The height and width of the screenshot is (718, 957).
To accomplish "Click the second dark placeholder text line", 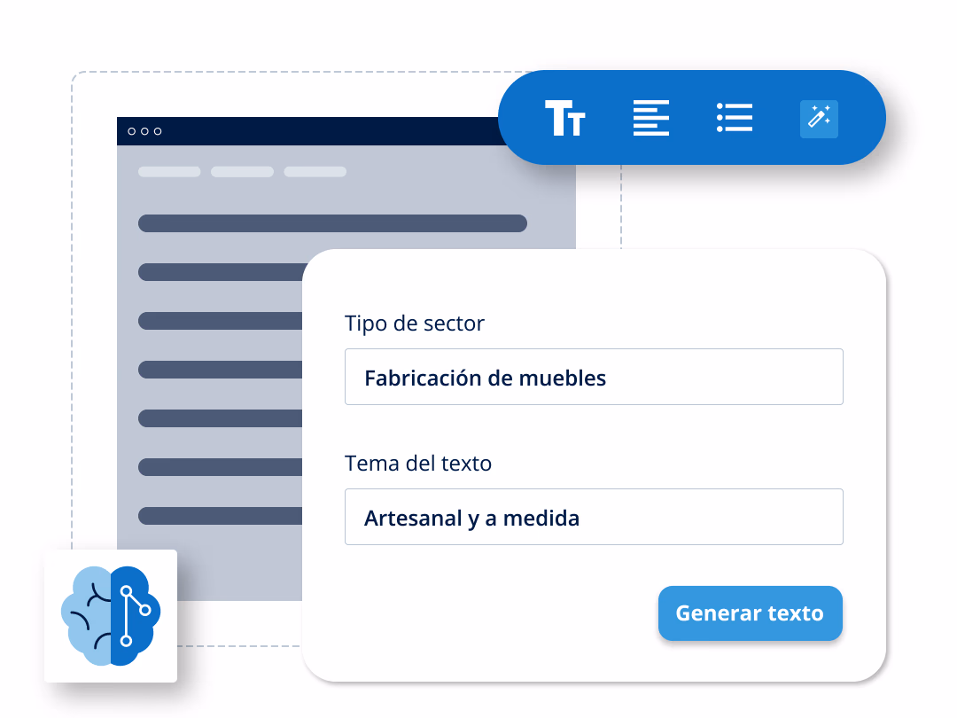I will 220,272.
